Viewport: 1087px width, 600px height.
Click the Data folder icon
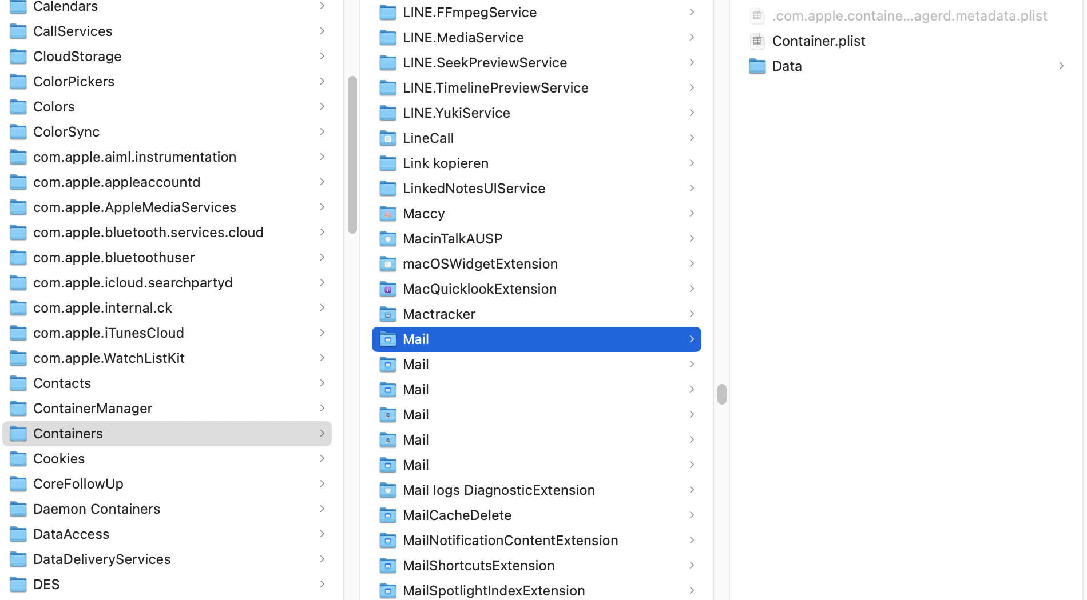coord(757,66)
